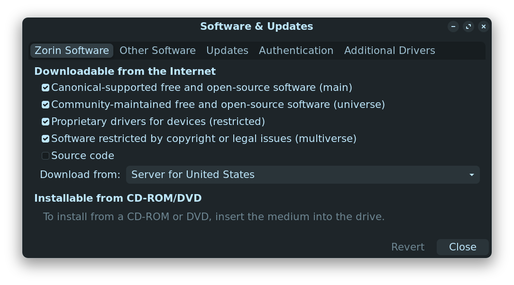Click the Revert button
Image resolution: width=514 pixels, height=285 pixels.
click(x=407, y=247)
